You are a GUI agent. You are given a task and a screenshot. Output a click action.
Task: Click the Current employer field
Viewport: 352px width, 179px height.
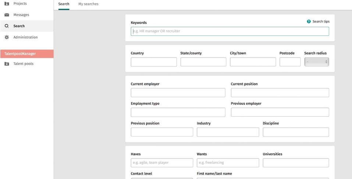[x=178, y=93]
